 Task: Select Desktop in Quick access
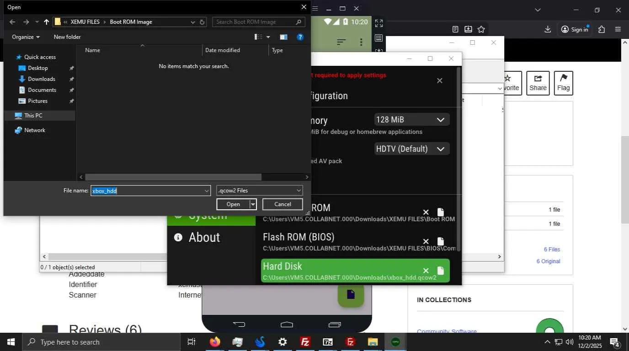pyautogui.click(x=37, y=68)
